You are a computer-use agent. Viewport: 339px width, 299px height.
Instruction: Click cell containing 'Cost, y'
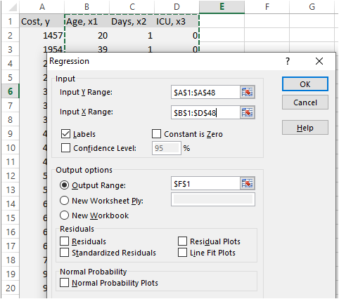pos(42,21)
